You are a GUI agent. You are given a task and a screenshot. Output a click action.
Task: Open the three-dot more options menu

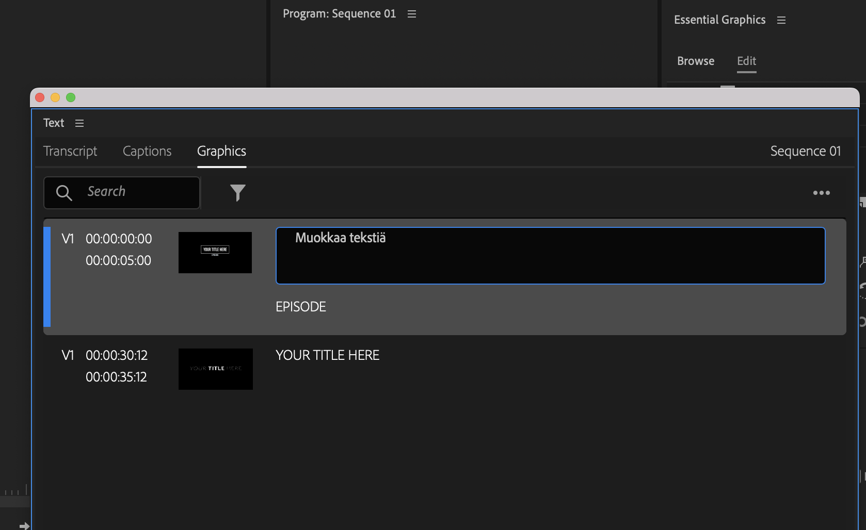click(x=821, y=193)
